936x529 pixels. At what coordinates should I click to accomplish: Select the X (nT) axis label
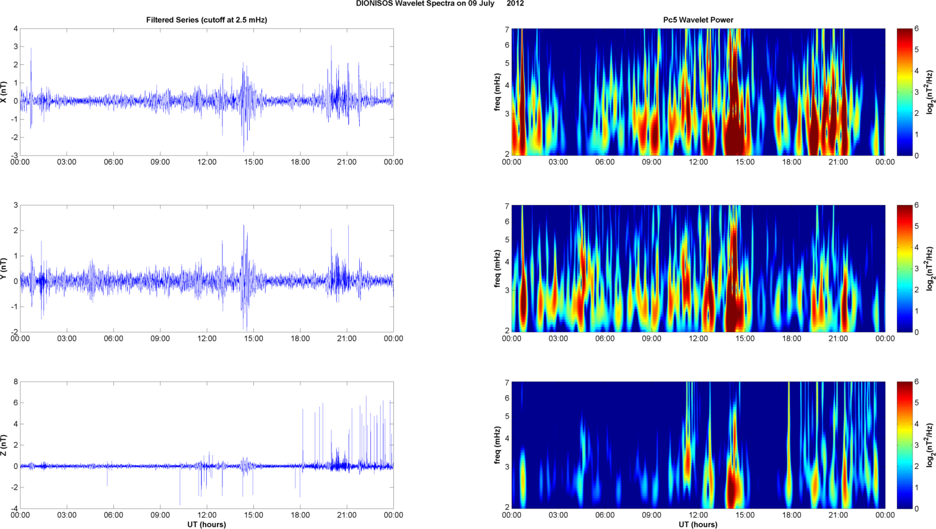[4, 92]
